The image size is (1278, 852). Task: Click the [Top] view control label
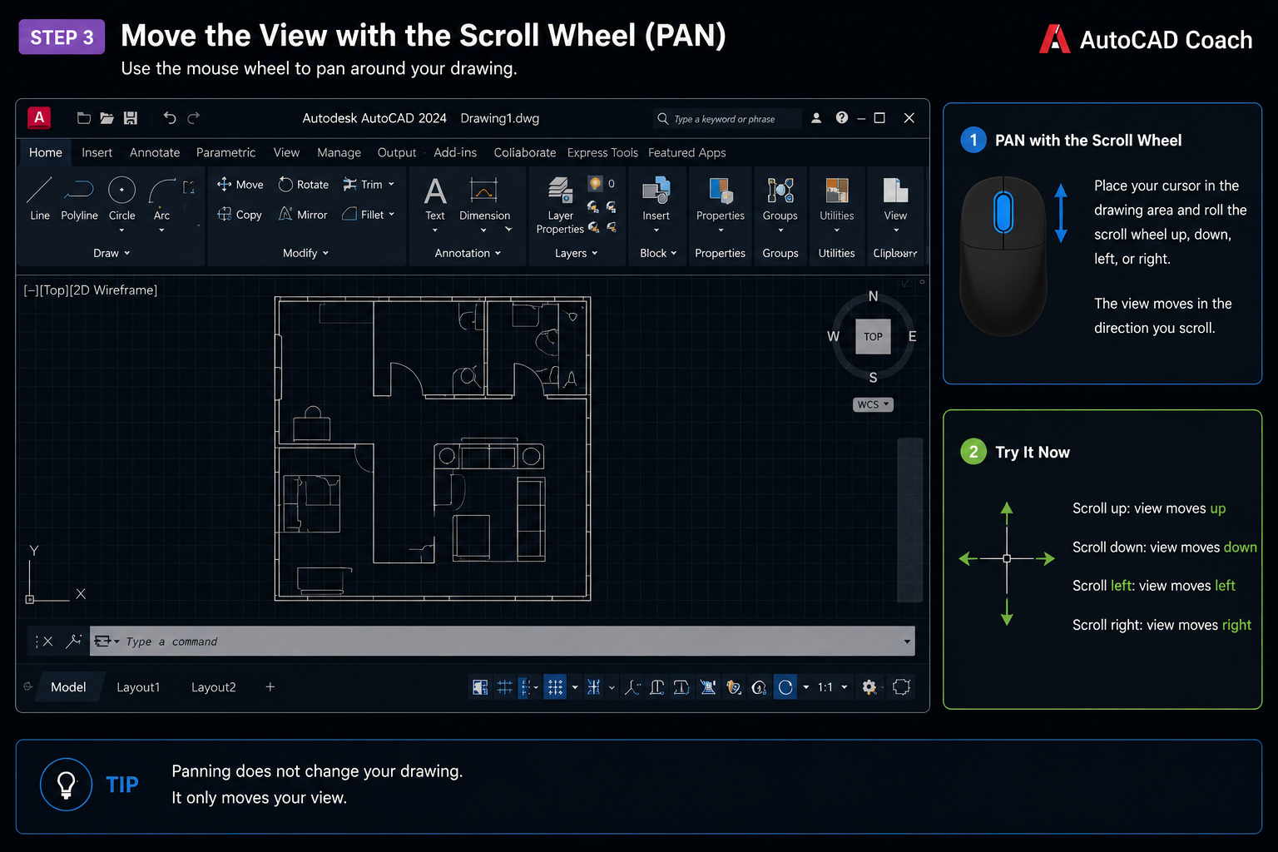pos(54,290)
